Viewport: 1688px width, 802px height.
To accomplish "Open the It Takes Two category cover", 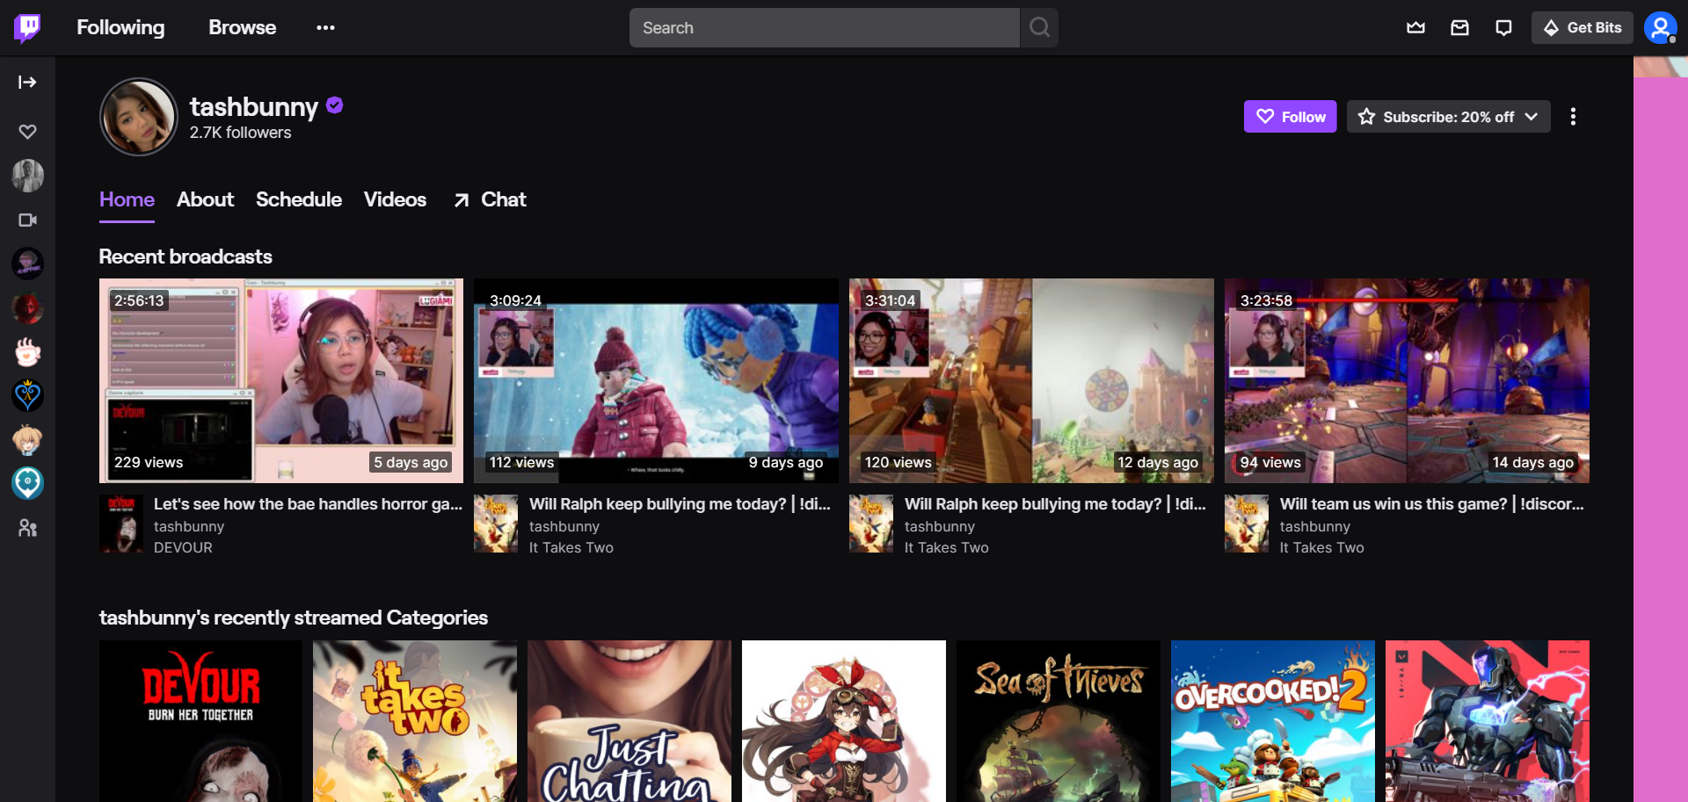I will 415,721.
